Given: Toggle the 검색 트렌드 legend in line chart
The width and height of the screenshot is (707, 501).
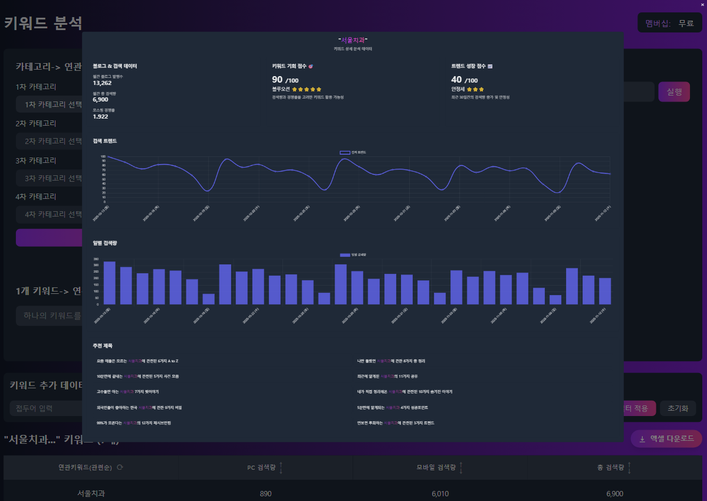Looking at the screenshot, I should [x=352, y=152].
